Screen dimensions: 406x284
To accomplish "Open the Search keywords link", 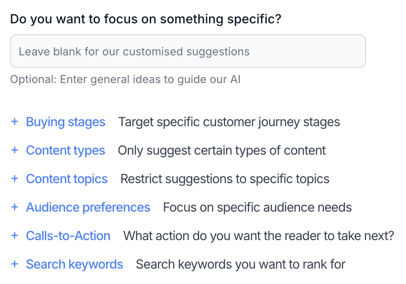I will click(x=74, y=264).
